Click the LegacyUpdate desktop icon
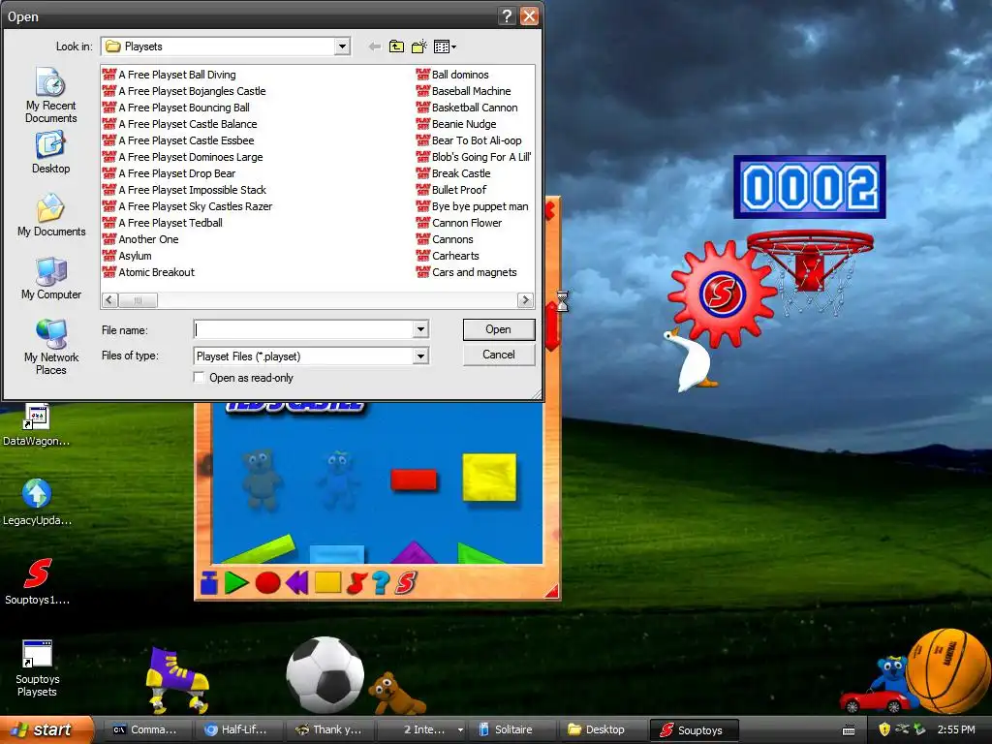Screen dimensions: 992x744 37,503
